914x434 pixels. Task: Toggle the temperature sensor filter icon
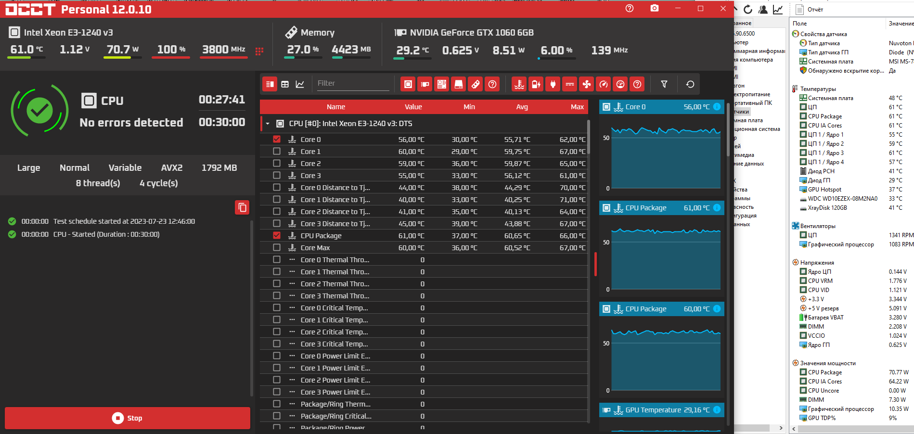(x=519, y=84)
